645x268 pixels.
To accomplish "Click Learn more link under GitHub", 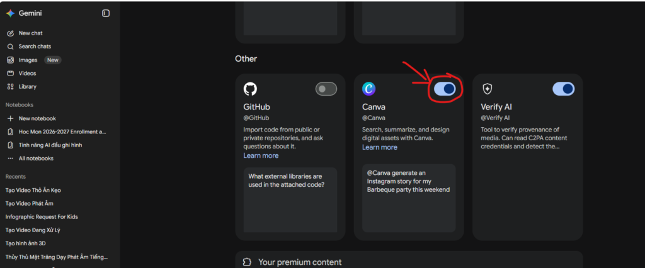I will click(261, 155).
